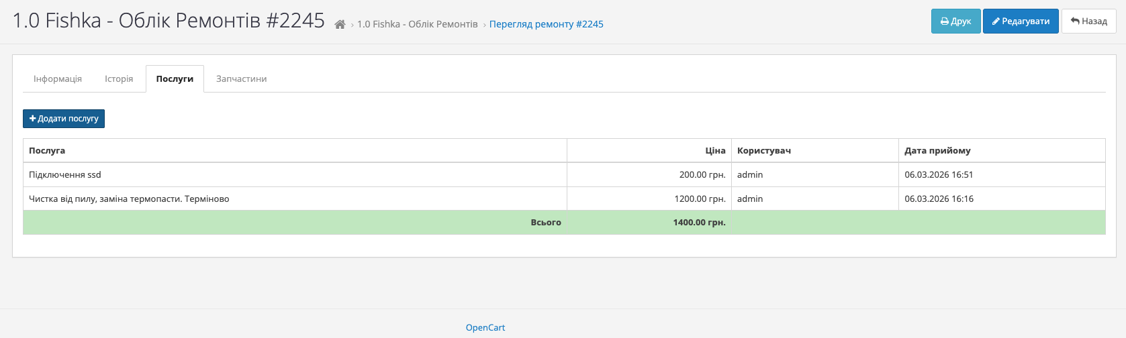1126x338 pixels.
Task: Click the Ціна column header
Action: point(649,150)
